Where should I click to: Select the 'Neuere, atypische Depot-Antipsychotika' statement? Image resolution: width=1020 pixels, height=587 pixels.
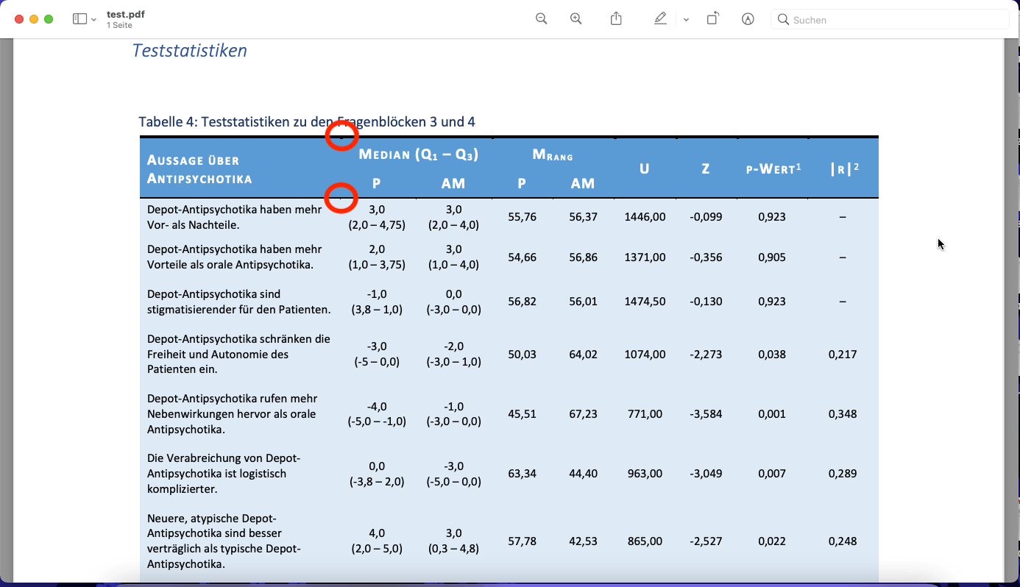tap(224, 541)
